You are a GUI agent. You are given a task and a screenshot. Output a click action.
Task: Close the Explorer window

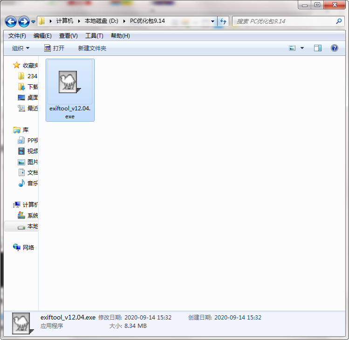coord(335,5)
